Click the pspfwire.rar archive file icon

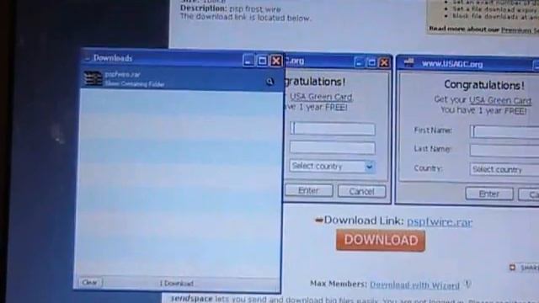(93, 78)
